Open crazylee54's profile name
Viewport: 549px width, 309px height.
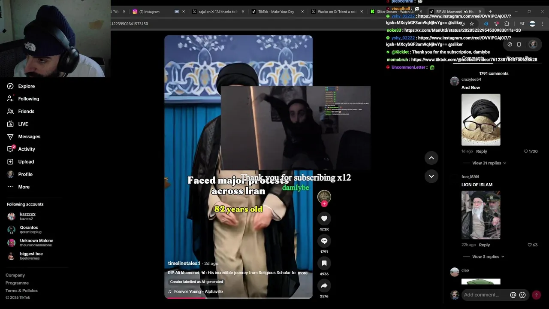point(471,79)
